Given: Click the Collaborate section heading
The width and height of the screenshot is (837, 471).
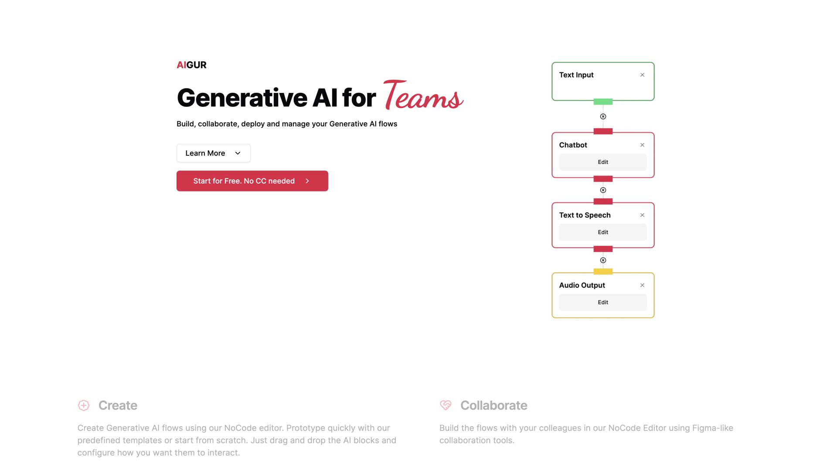Looking at the screenshot, I should [493, 406].
